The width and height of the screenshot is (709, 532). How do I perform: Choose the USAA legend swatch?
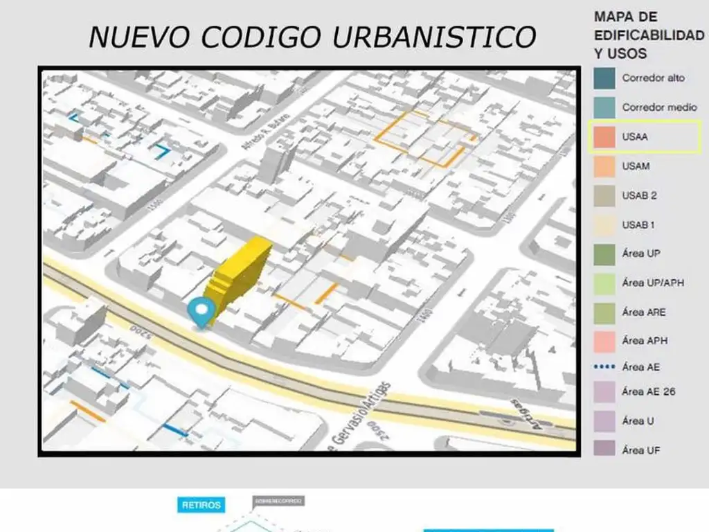tap(604, 137)
